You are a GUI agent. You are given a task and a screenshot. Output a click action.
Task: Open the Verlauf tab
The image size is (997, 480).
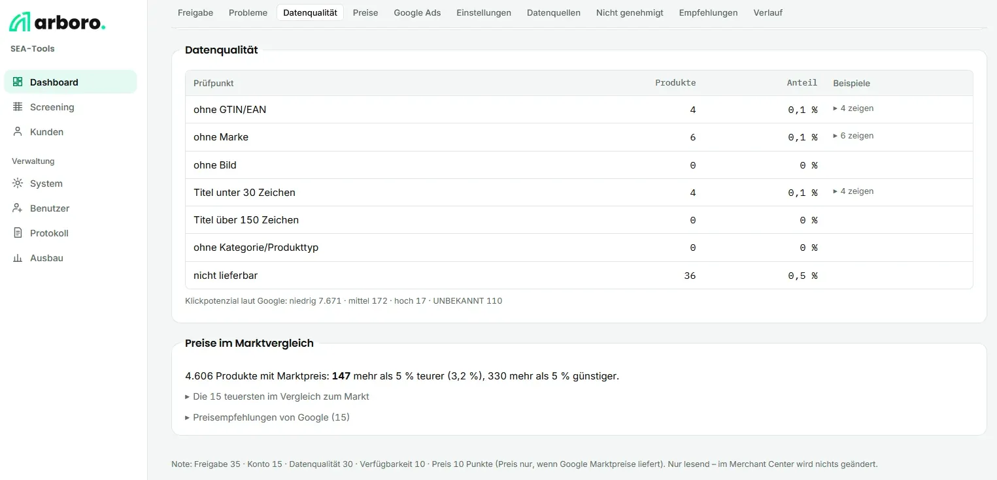(x=768, y=12)
